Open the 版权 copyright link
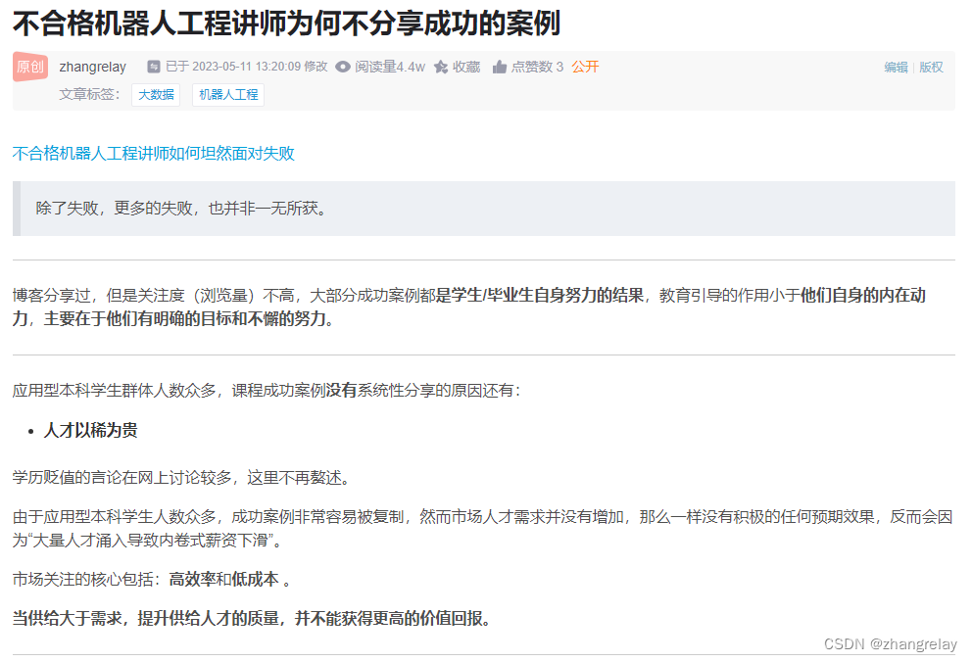 coord(931,67)
